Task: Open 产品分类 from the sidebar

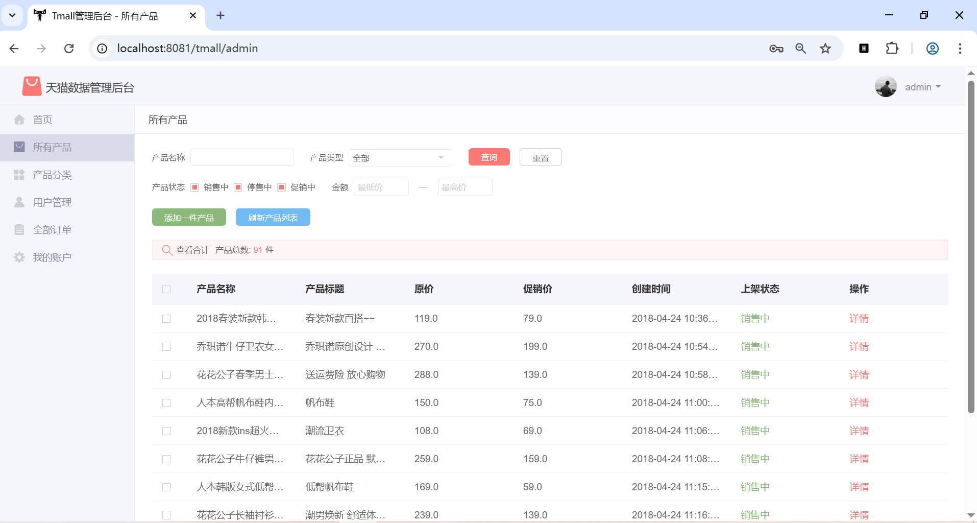Action: coord(67,175)
